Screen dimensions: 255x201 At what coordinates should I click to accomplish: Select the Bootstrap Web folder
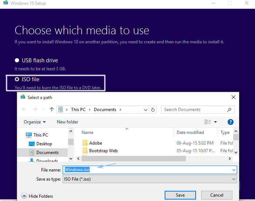[103, 151]
